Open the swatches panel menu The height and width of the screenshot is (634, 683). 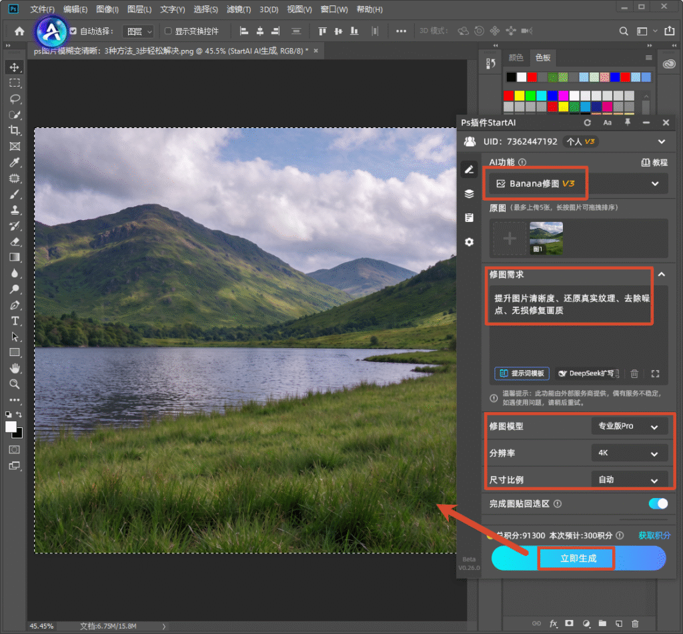tap(648, 57)
